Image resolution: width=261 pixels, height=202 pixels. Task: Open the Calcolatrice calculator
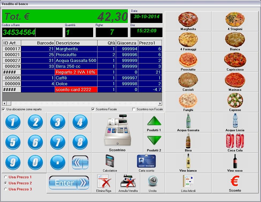tap(110, 161)
